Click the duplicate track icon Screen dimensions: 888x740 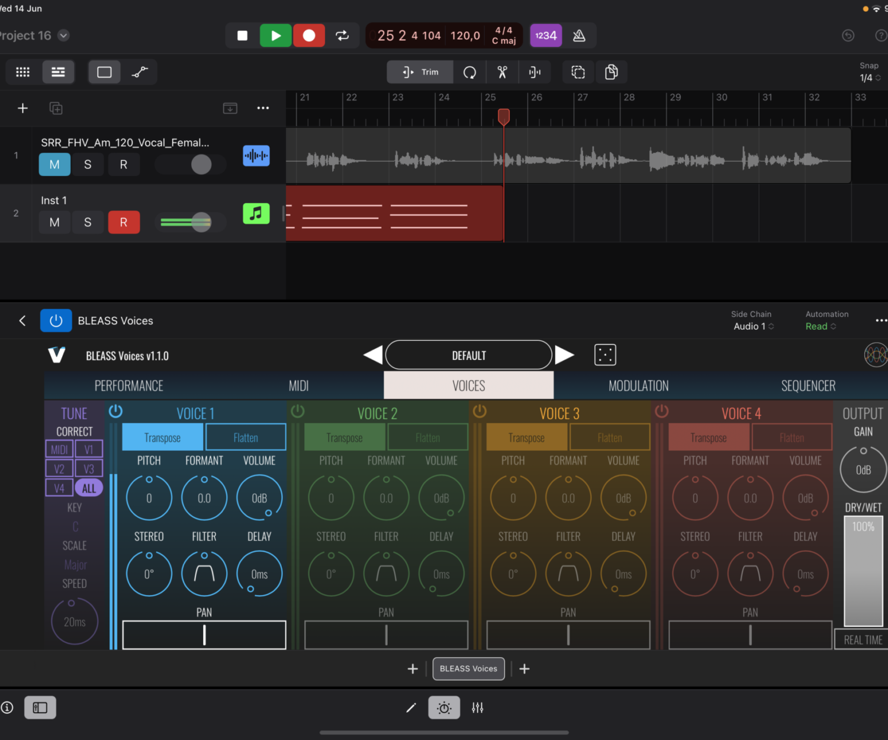(56, 108)
